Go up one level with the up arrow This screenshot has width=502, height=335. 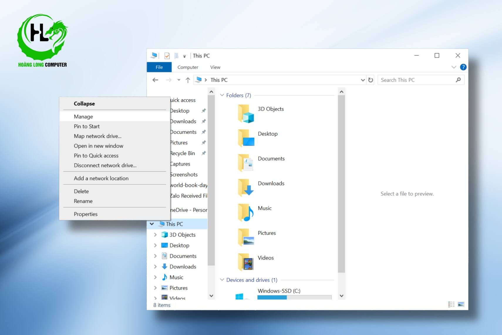188,80
